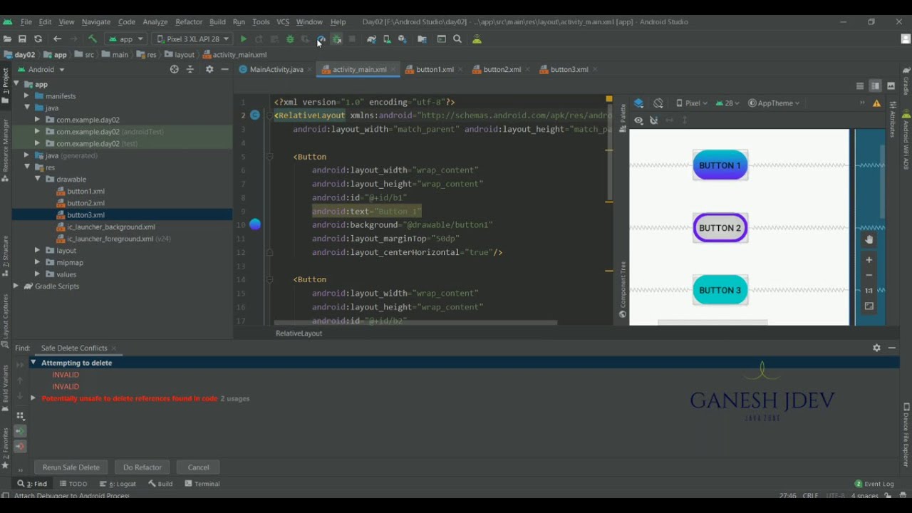
Task: Click Sync Project with Gradle Files icon
Action: [371, 39]
